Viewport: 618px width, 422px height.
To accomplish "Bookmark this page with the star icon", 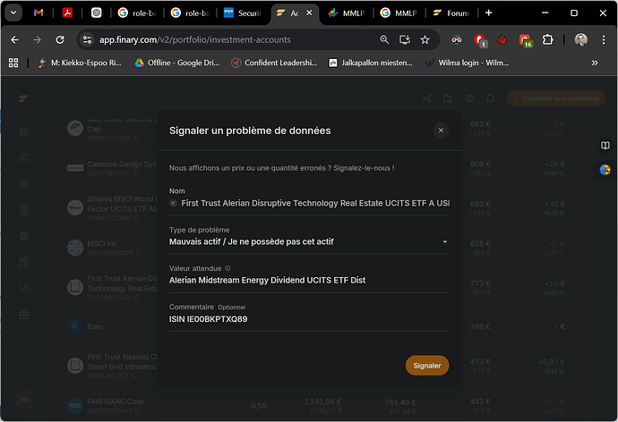I will click(x=425, y=39).
